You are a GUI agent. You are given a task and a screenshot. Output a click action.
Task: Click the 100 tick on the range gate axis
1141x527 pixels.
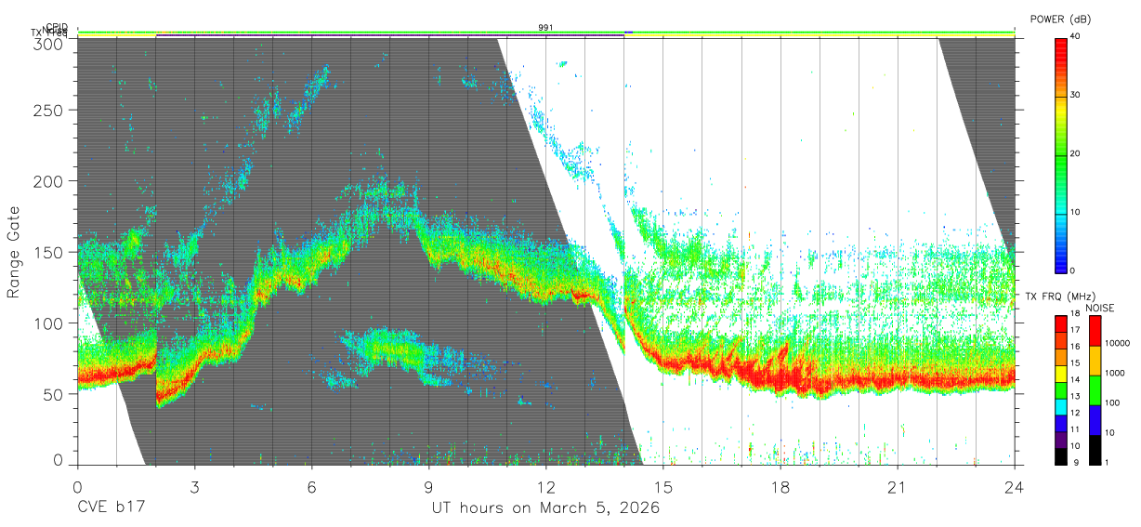50,323
